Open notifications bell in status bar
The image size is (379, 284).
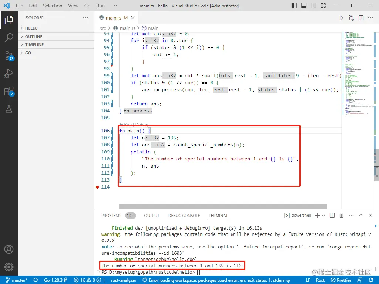[371, 280]
